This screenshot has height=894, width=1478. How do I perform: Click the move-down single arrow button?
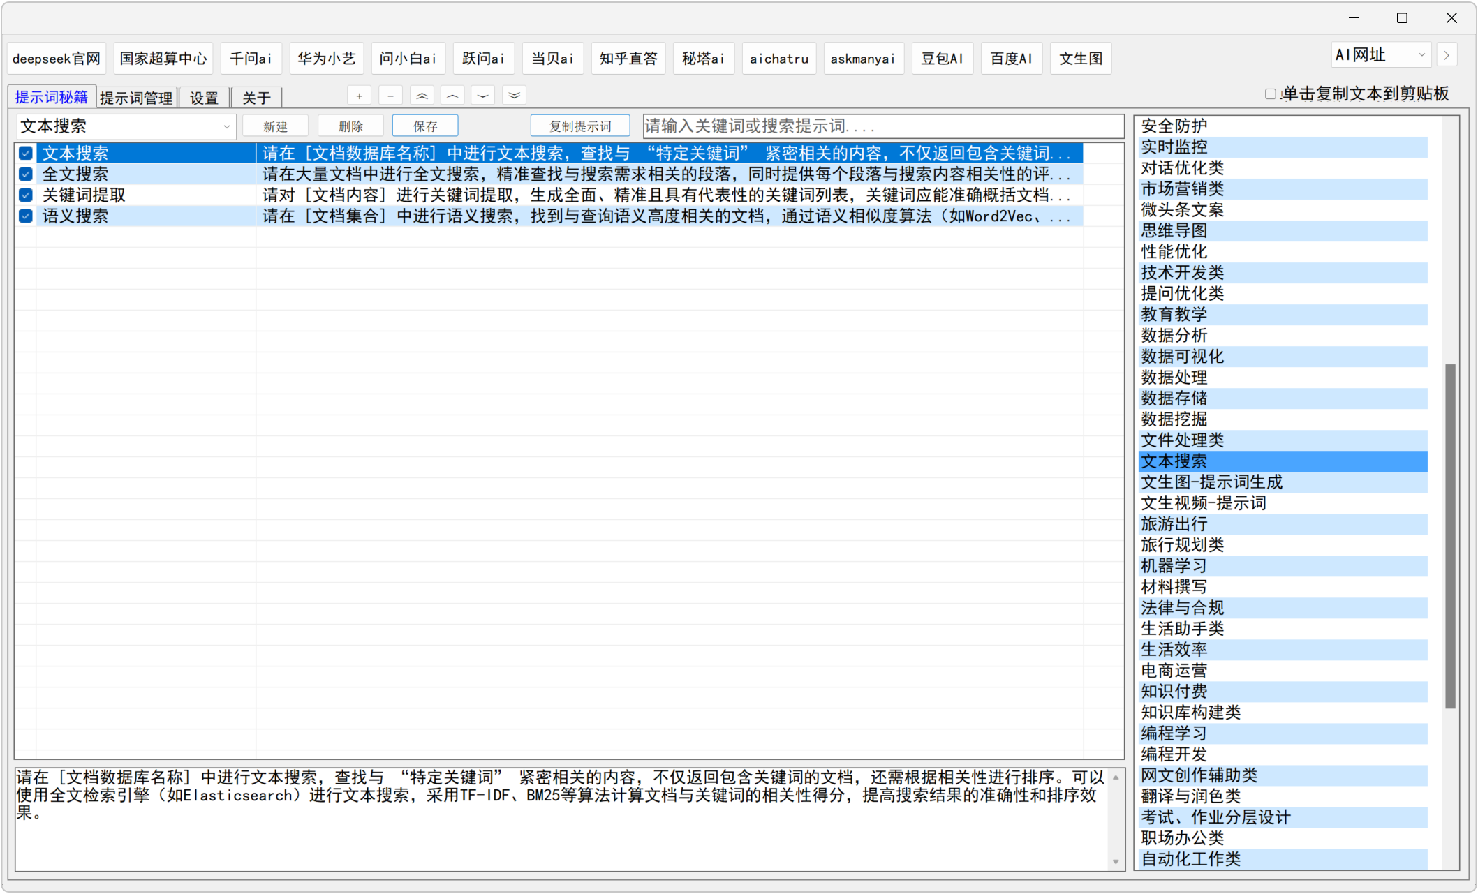tap(483, 96)
